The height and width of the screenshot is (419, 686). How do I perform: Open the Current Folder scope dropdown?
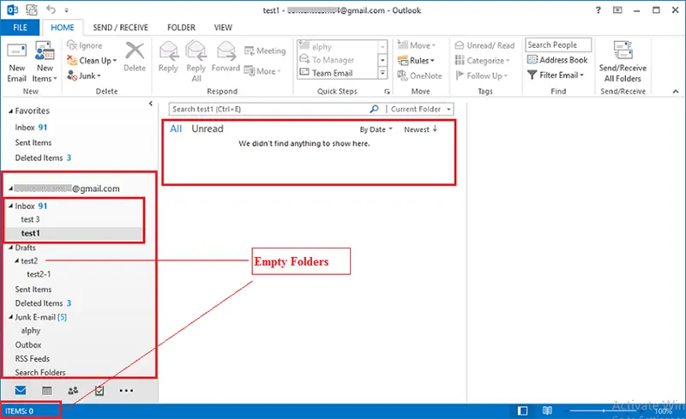point(420,109)
